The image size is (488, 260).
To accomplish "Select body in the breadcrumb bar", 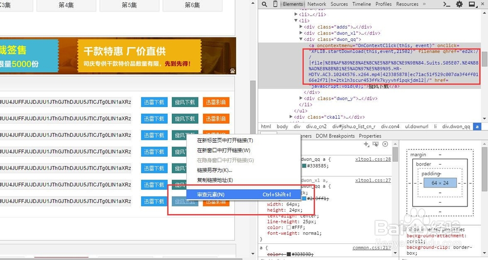I will click(x=282, y=127).
